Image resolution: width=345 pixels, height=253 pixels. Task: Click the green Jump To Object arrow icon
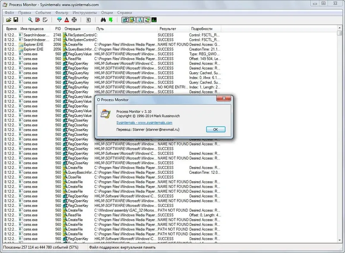(x=111, y=20)
